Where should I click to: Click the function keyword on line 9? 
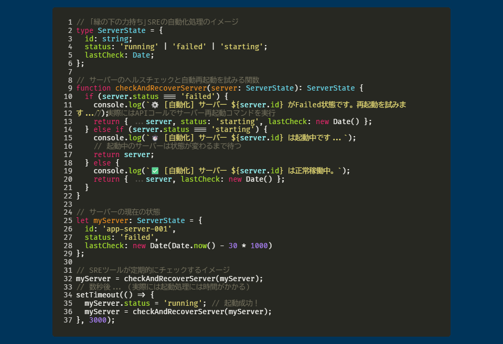[x=93, y=88]
